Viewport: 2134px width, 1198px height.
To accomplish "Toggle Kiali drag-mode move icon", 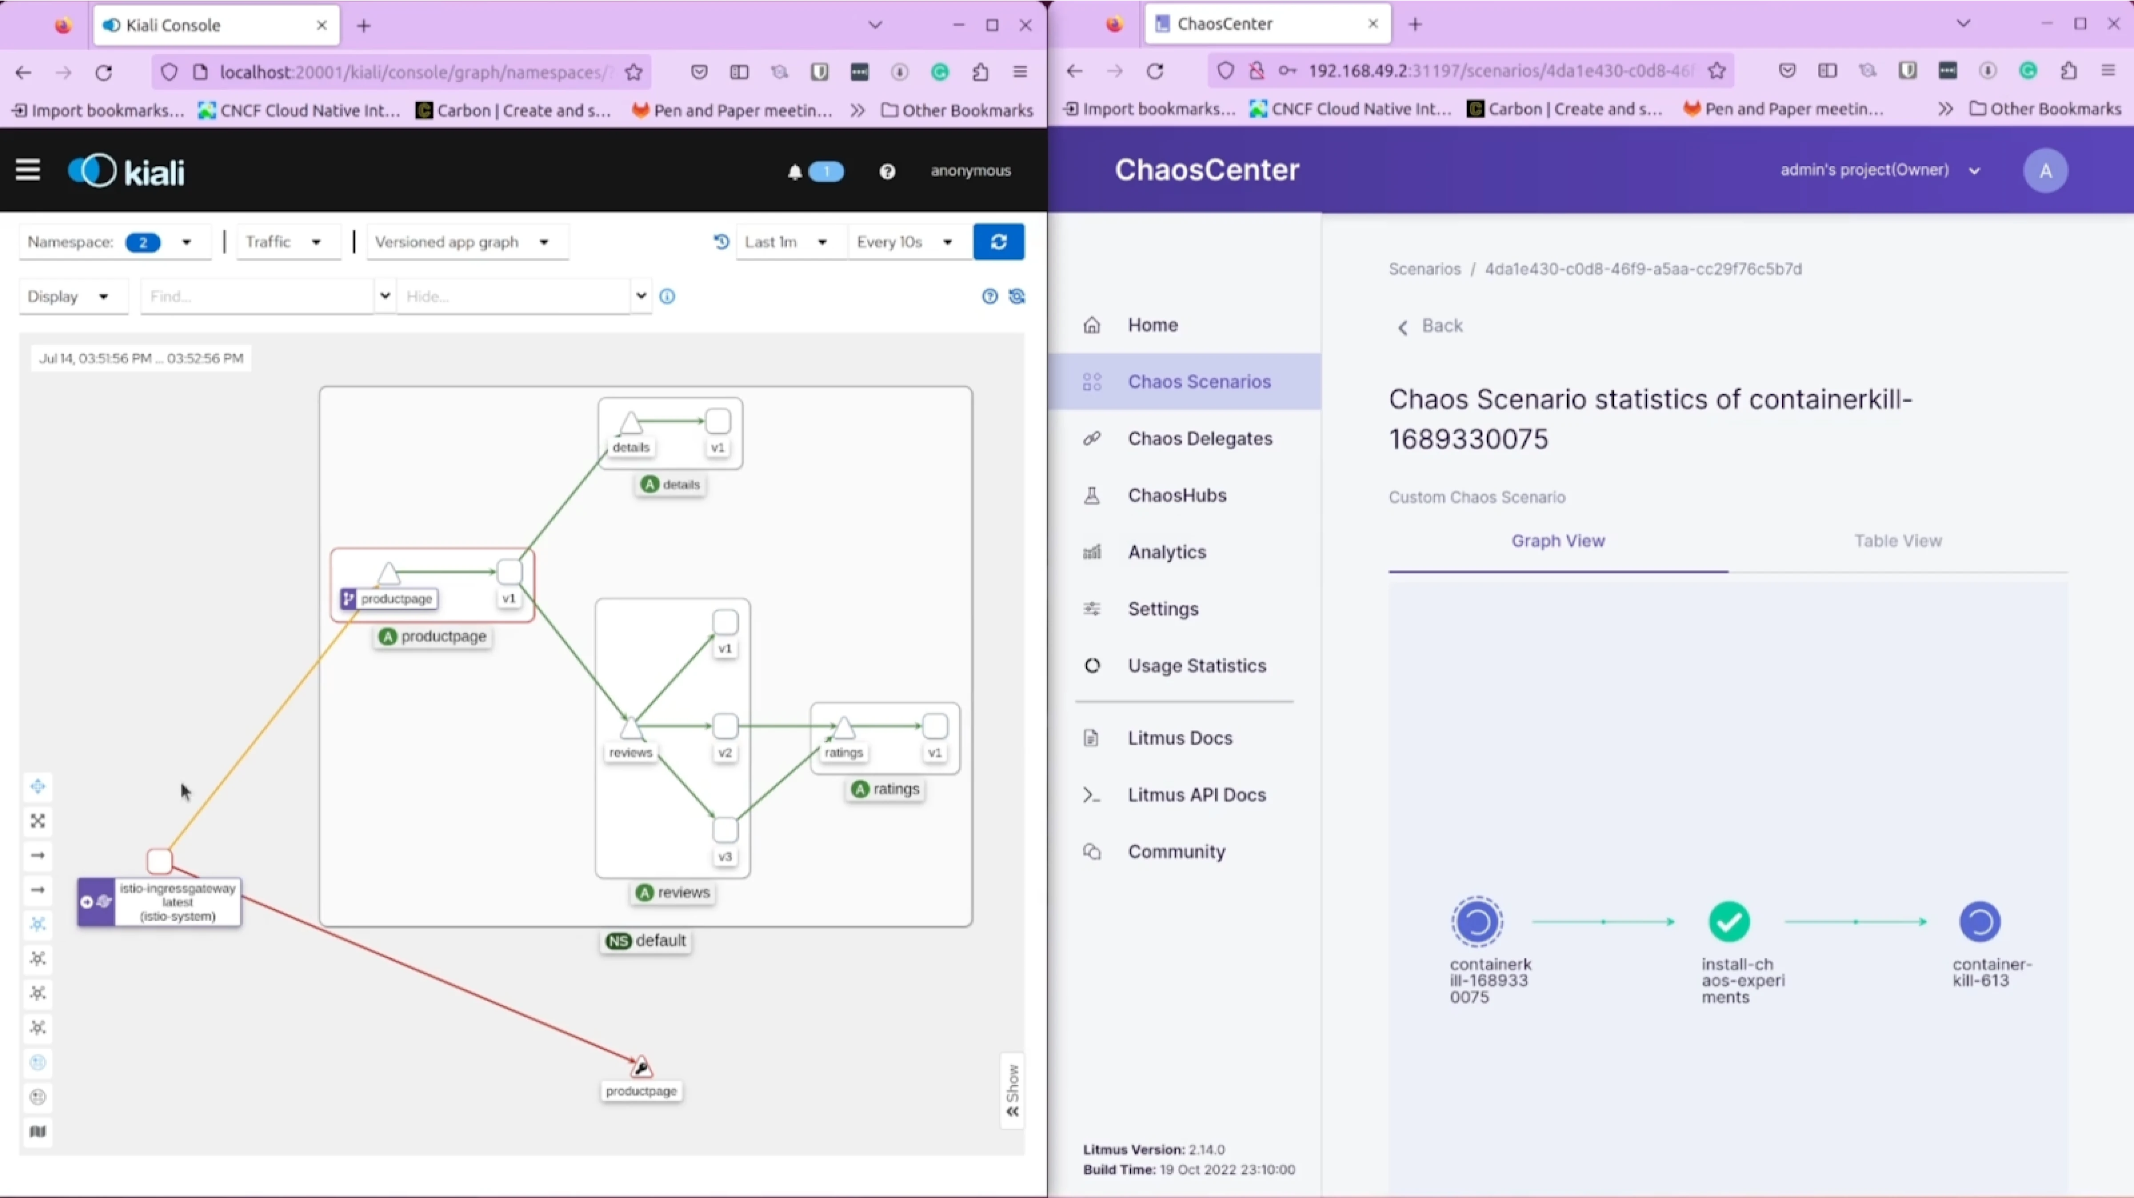I will 37,786.
